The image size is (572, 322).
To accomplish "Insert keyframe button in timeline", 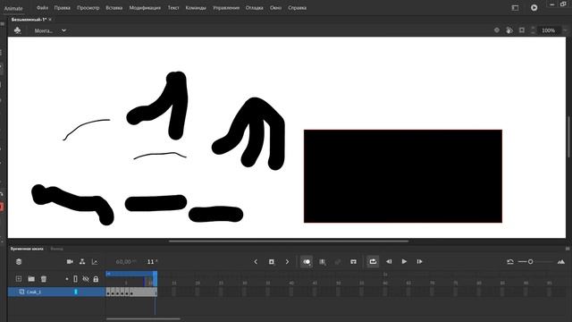I will tap(272, 262).
